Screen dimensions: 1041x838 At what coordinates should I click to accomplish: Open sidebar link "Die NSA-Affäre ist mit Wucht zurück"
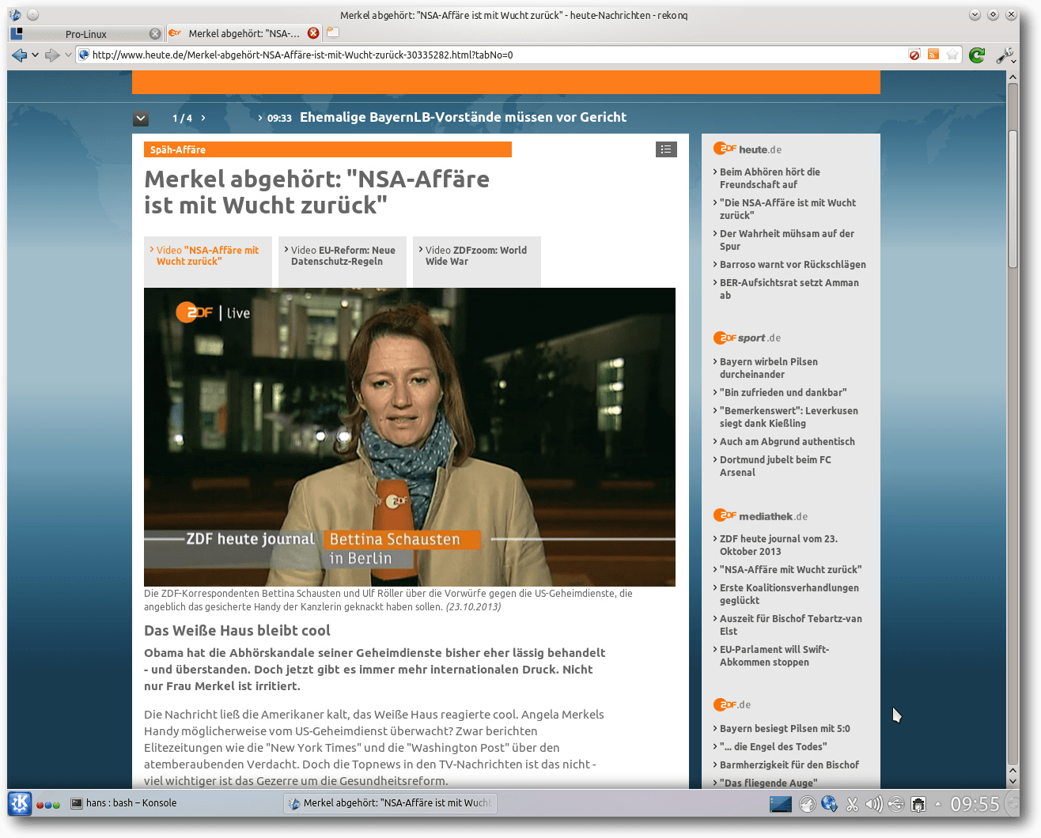click(787, 209)
